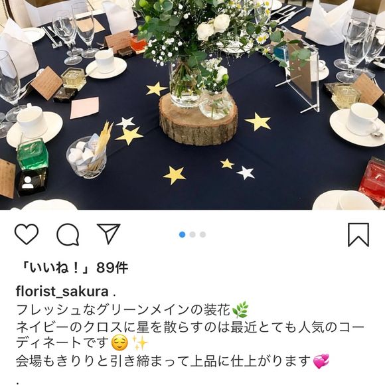The width and height of the screenshot is (385, 385).
Task: Tap the wooden log centerpiece in the photo
Action: point(198,119)
